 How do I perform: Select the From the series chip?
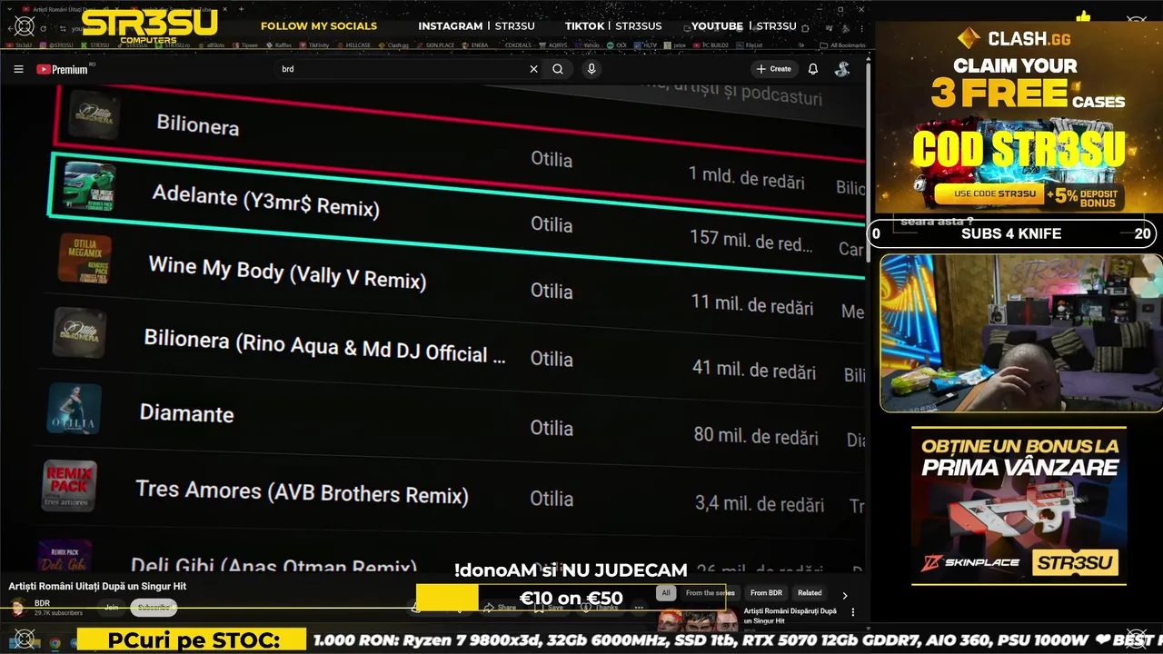(710, 593)
